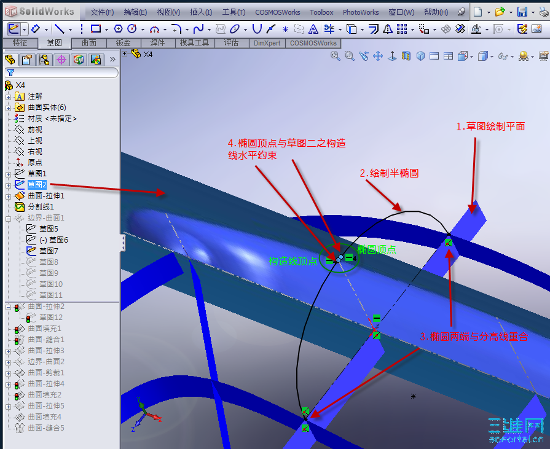Open the Toolbox menu
550x449 pixels.
tap(321, 12)
